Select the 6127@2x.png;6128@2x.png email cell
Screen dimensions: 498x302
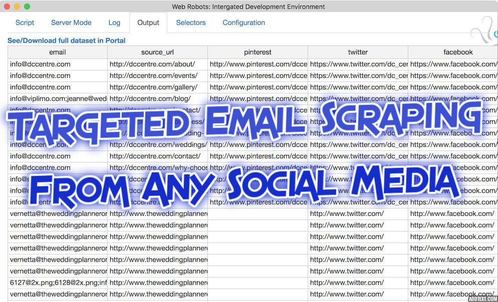point(58,282)
